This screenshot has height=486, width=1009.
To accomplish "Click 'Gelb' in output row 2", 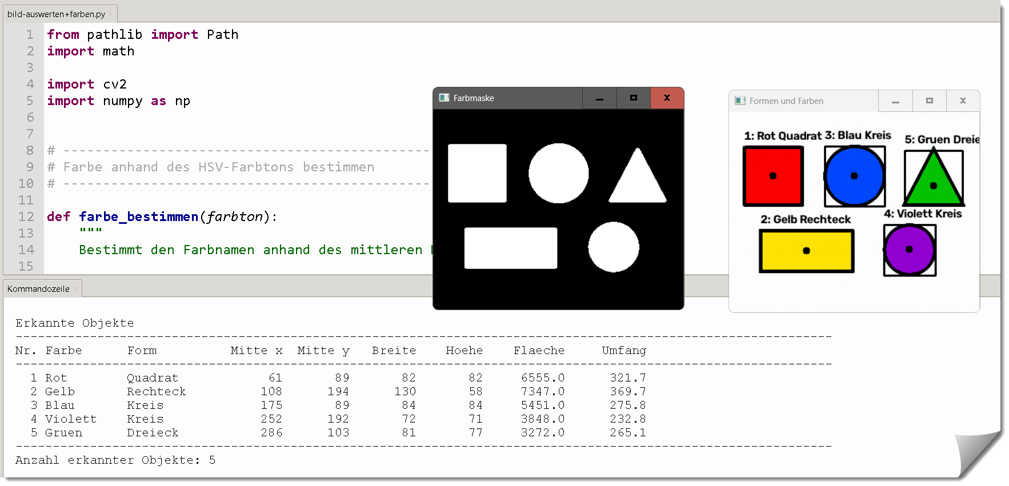I will coord(60,392).
